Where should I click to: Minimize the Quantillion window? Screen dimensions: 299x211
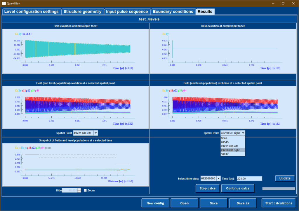273,4
